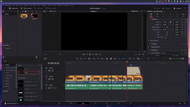Open the Color page icon
Viewport: 190px width, 107px height.
click(x=107, y=103)
